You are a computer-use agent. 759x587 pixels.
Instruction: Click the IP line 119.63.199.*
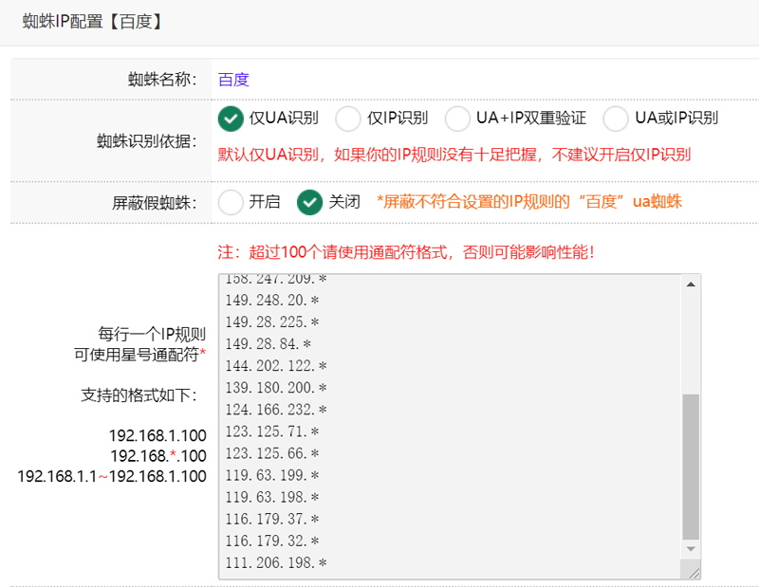point(272,475)
